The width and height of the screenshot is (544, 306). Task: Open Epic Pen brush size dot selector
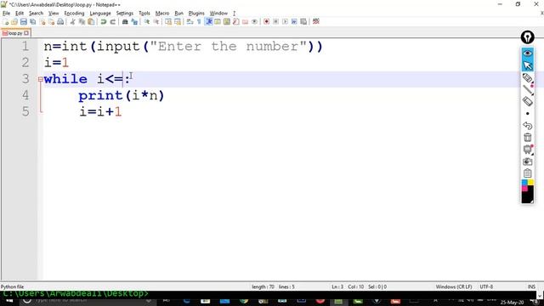pyautogui.click(x=527, y=113)
